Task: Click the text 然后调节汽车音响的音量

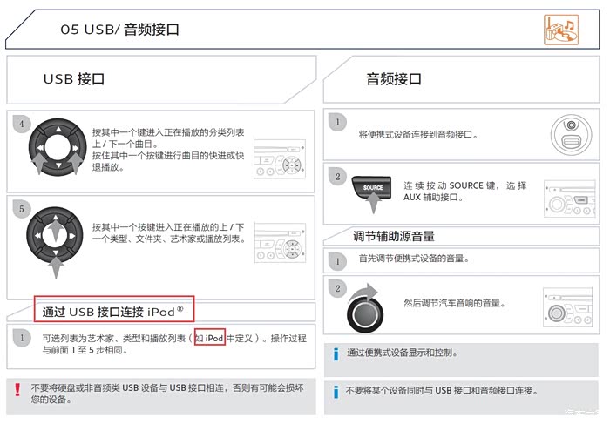Action: pos(454,303)
